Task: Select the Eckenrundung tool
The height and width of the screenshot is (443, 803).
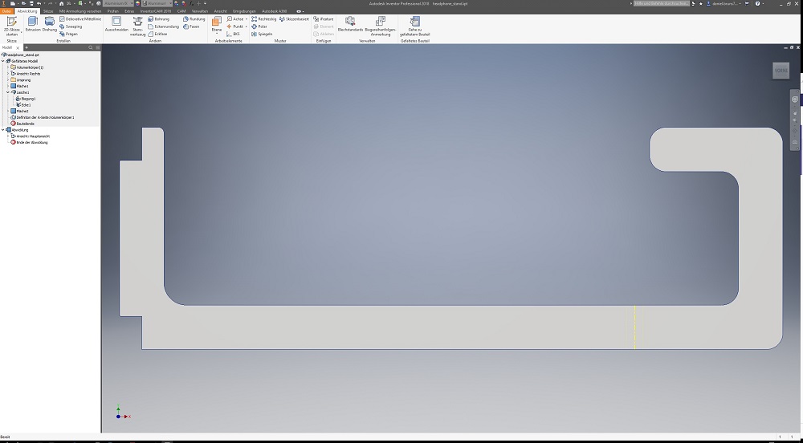Action: [163, 26]
